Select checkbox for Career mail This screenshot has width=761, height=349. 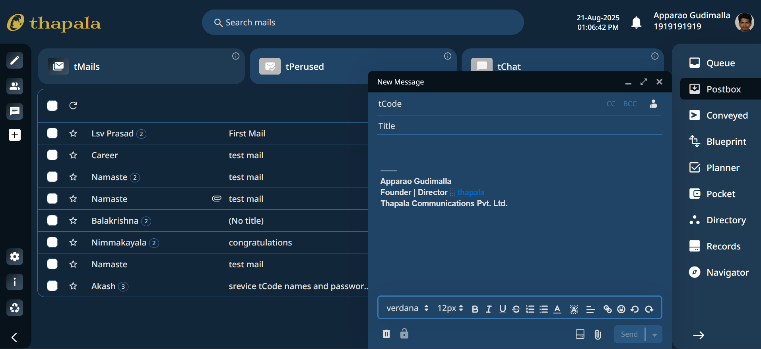[x=52, y=155]
